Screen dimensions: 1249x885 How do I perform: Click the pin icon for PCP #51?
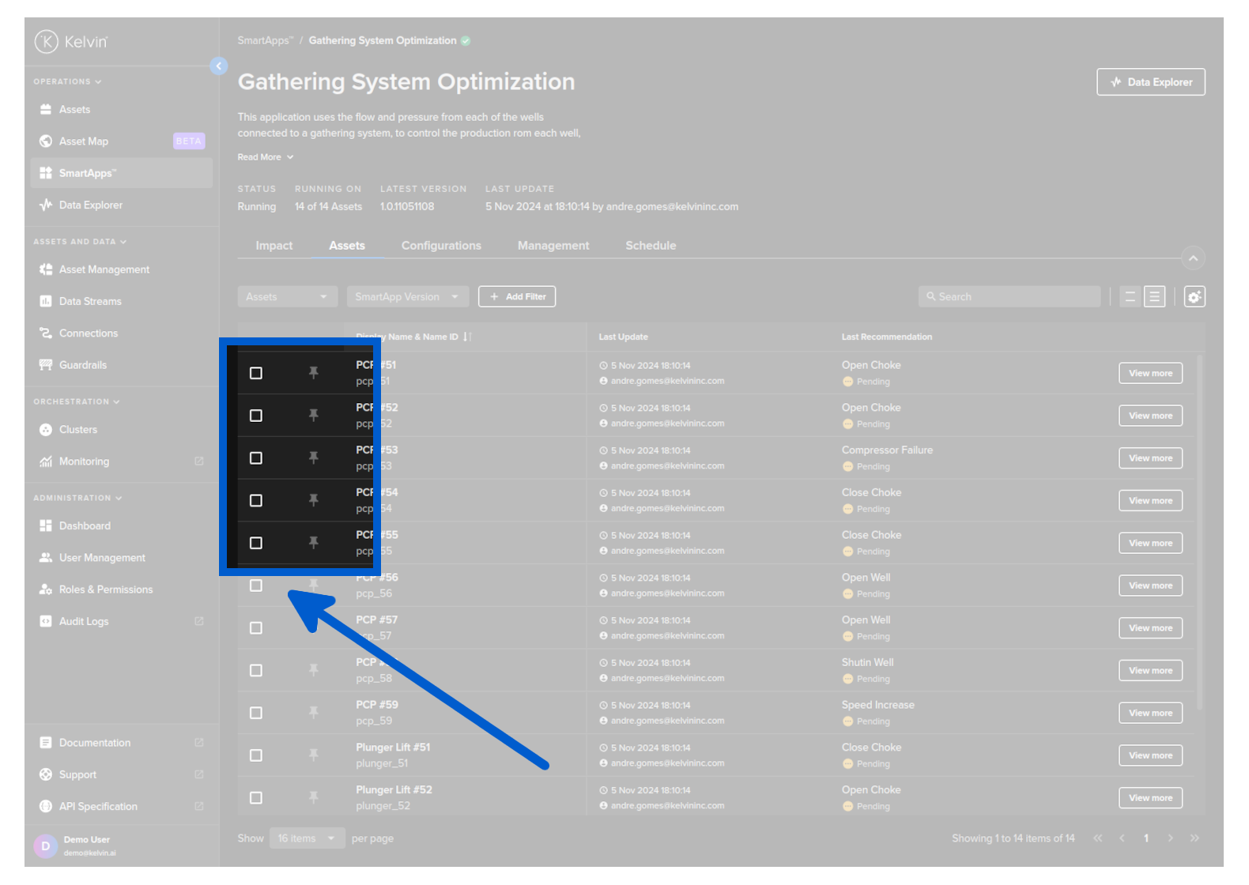click(x=314, y=373)
